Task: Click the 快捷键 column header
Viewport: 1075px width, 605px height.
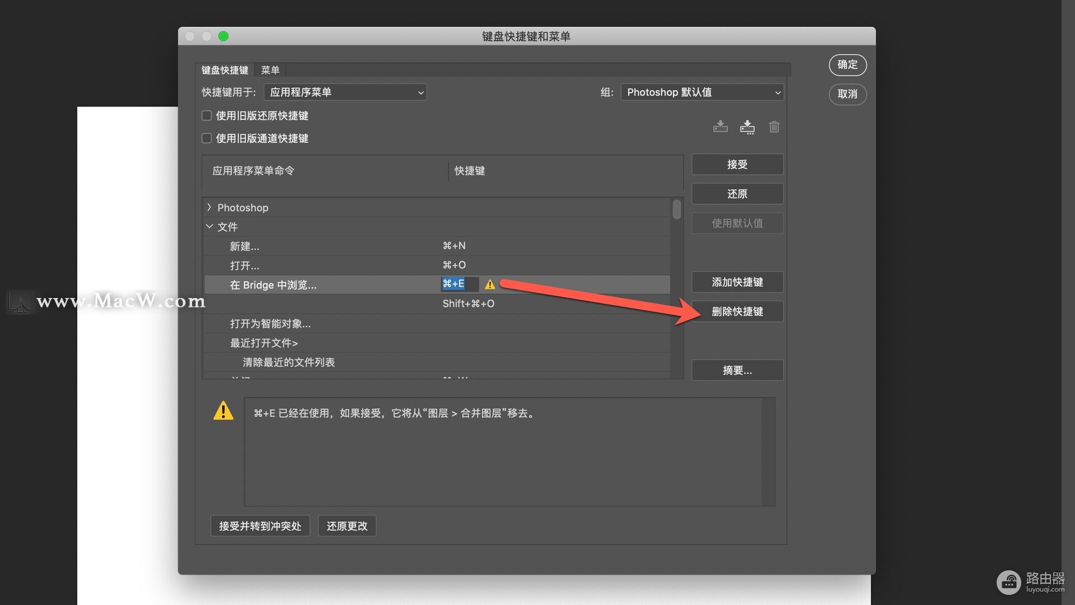Action: coord(470,171)
